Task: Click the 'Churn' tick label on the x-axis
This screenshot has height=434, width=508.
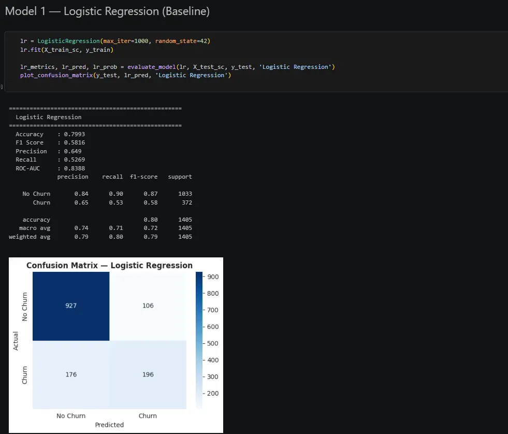Action: click(x=148, y=416)
